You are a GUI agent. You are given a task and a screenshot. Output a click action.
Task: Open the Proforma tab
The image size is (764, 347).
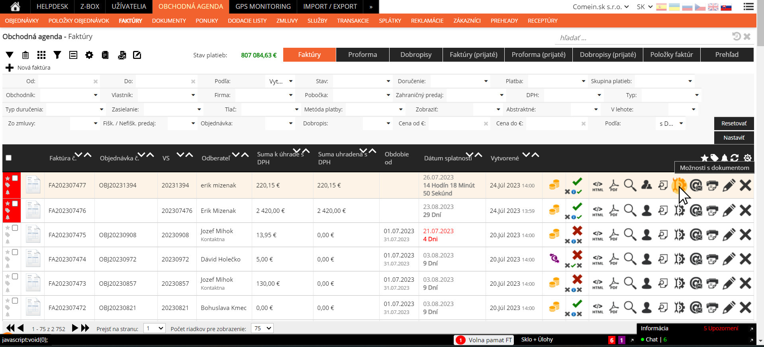coord(362,55)
